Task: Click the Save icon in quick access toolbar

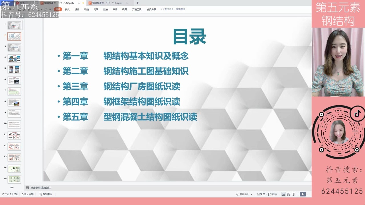Action: pyautogui.click(x=20, y=9)
